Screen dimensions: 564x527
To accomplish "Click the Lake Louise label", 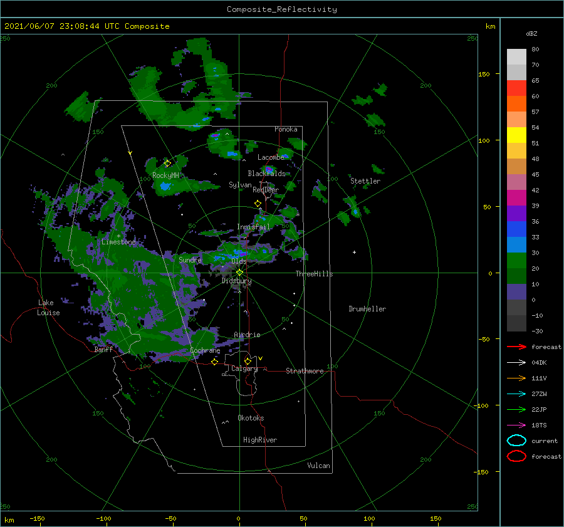I will click(x=48, y=308).
